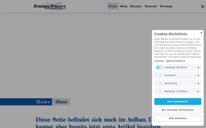Click Nur Auswahl akzeptieren button

point(178,110)
